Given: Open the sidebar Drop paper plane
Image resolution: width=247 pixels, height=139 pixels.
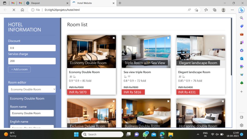Looking at the screenshot, I should (x=242, y=75).
